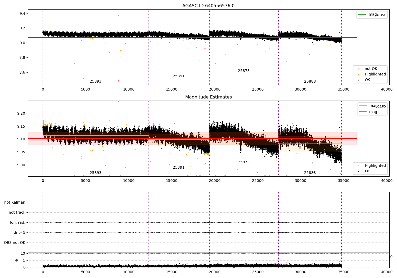Select the mag OBSID legend entry
397x278 pixels.
pos(372,106)
